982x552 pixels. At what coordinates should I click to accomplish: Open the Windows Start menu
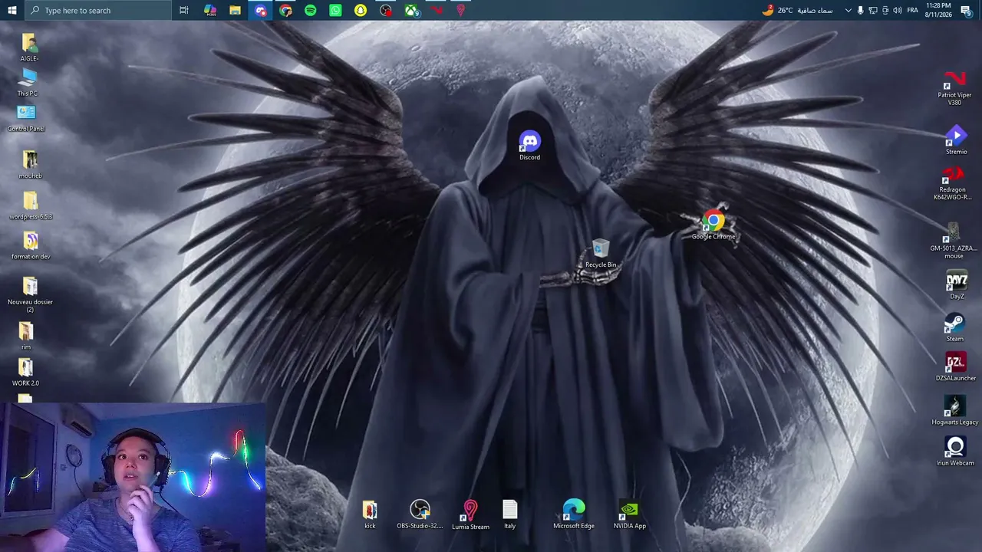click(12, 10)
